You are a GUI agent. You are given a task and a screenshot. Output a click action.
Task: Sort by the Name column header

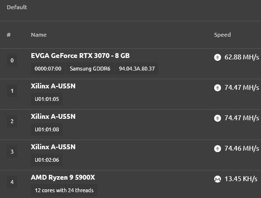(39, 35)
